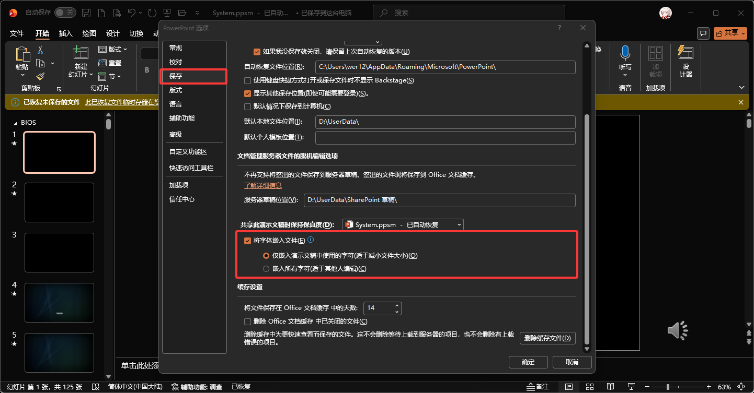Image resolution: width=754 pixels, height=393 pixels.
Task: Toggle the AutoSave (自动保存) switch
Action: click(x=65, y=13)
